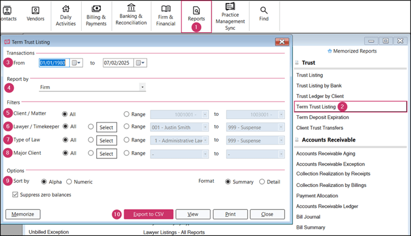The height and width of the screenshot is (236, 411).
Task: Click the View button
Action: click(x=193, y=214)
